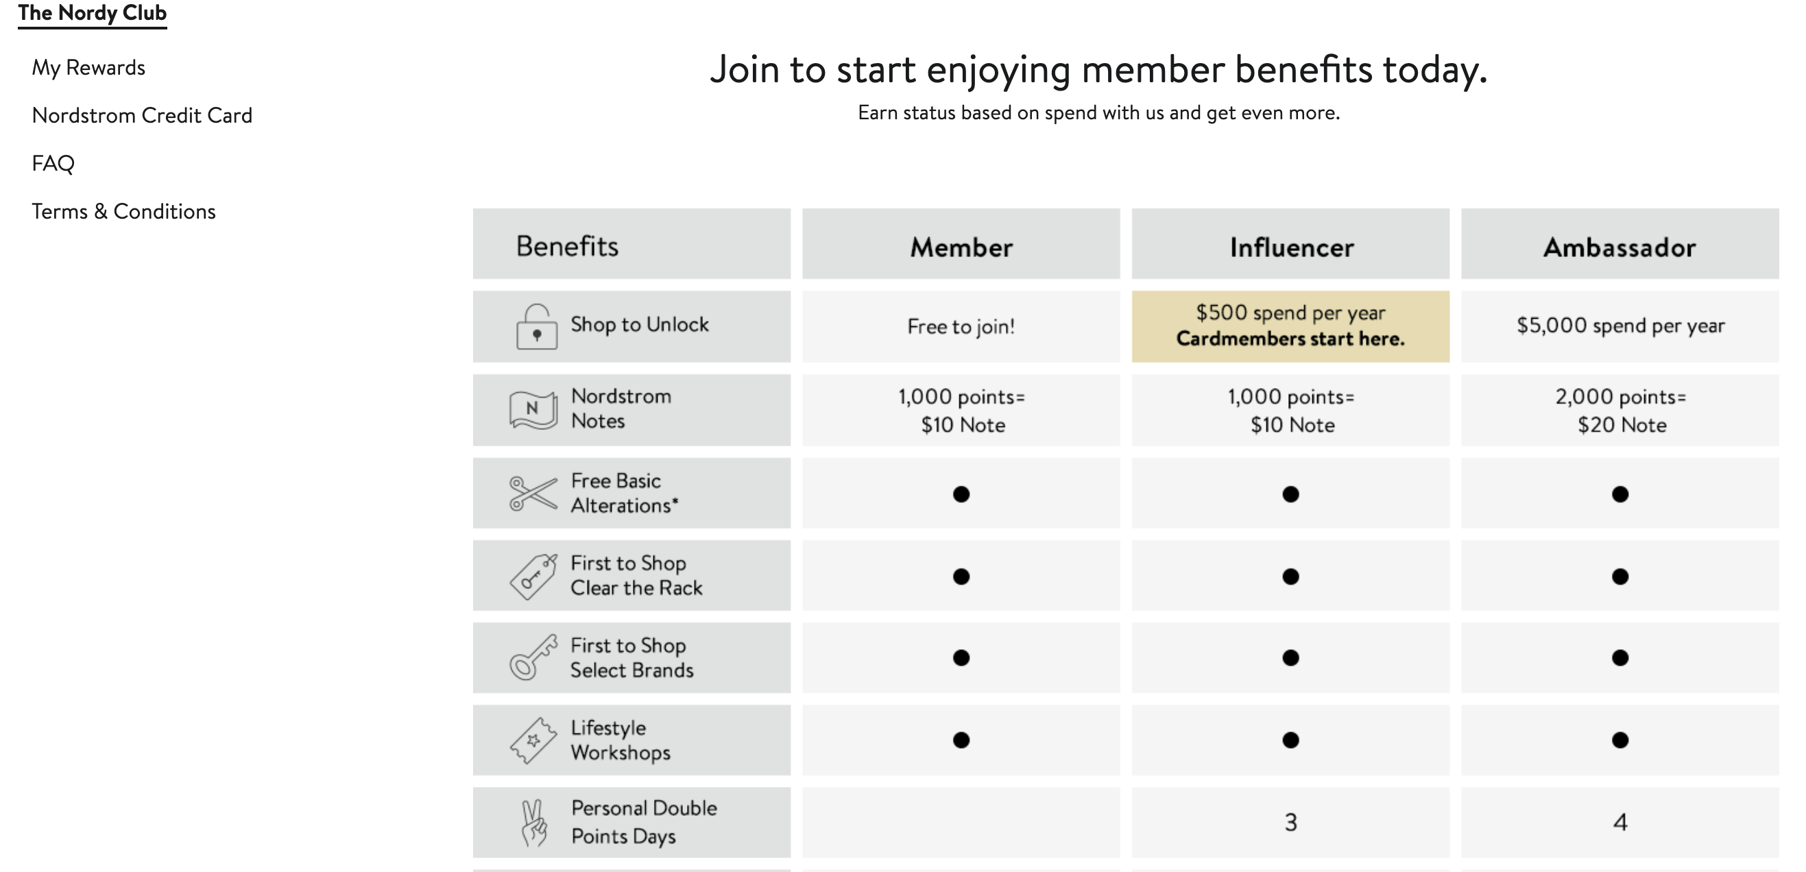Click the scissors icon for Free Basic Alterations
This screenshot has width=1806, height=872.
click(x=533, y=492)
